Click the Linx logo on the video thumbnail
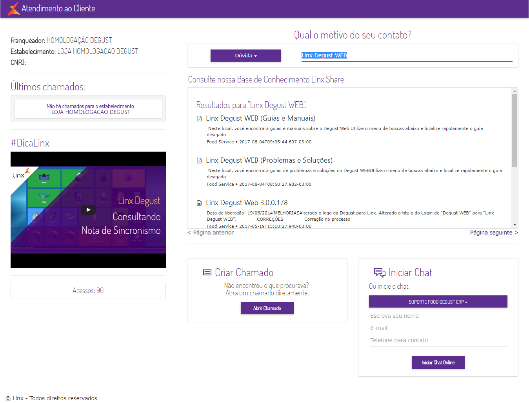Screen dimensions: 529x403 [x=21, y=174]
